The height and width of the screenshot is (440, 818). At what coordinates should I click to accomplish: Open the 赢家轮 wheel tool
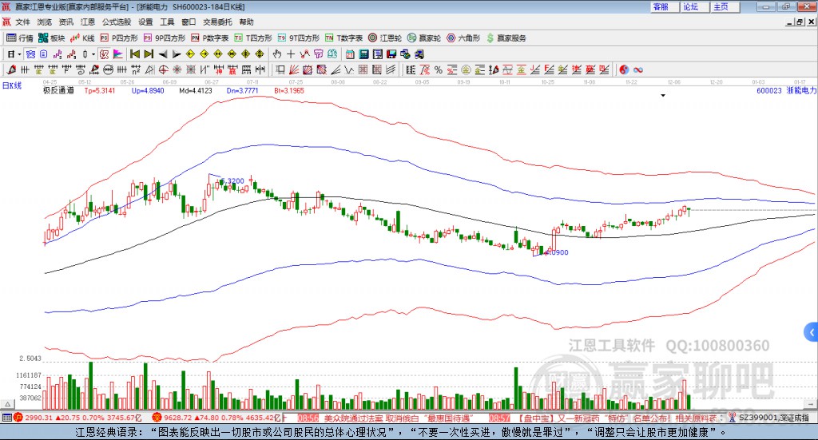tap(424, 38)
